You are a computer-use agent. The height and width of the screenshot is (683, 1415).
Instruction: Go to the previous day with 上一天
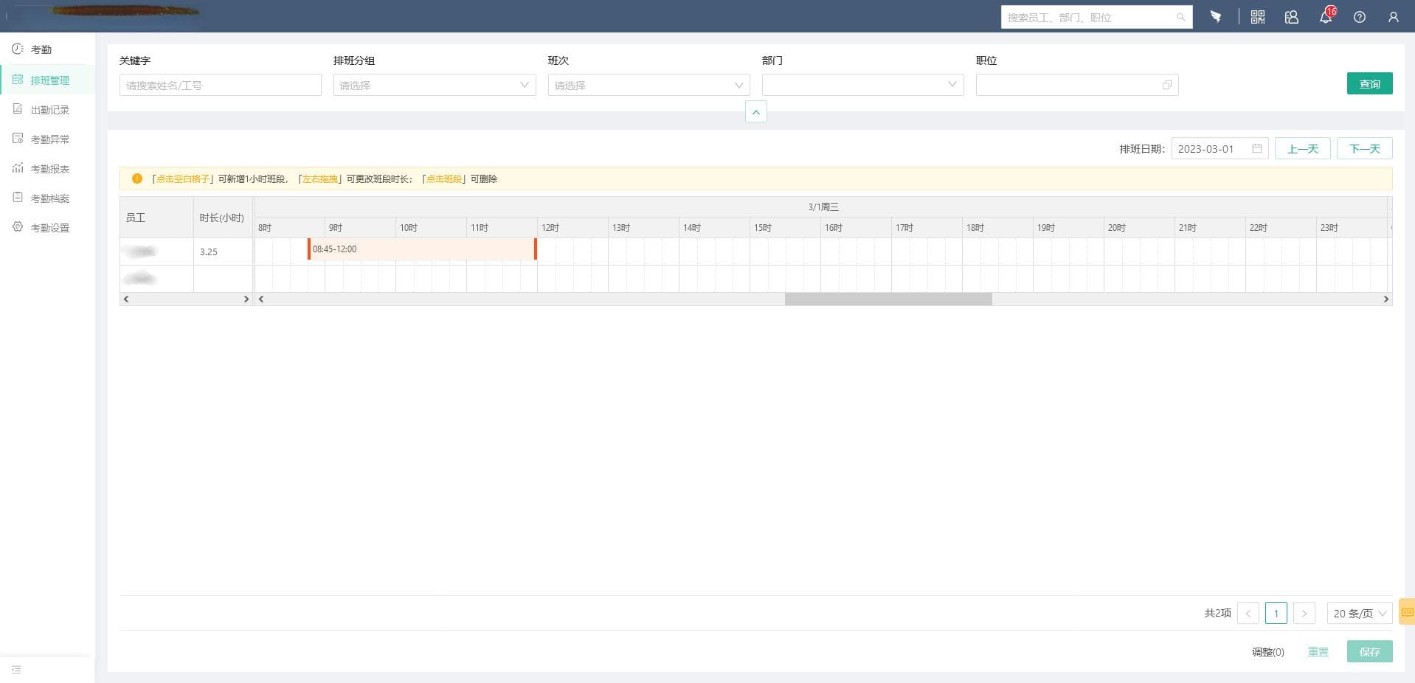(x=1303, y=148)
